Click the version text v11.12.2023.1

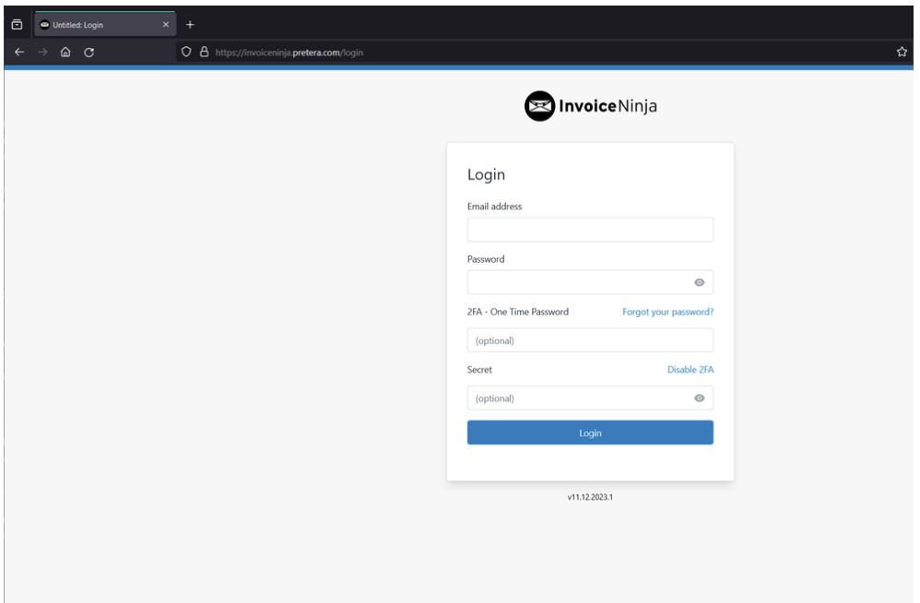[590, 497]
